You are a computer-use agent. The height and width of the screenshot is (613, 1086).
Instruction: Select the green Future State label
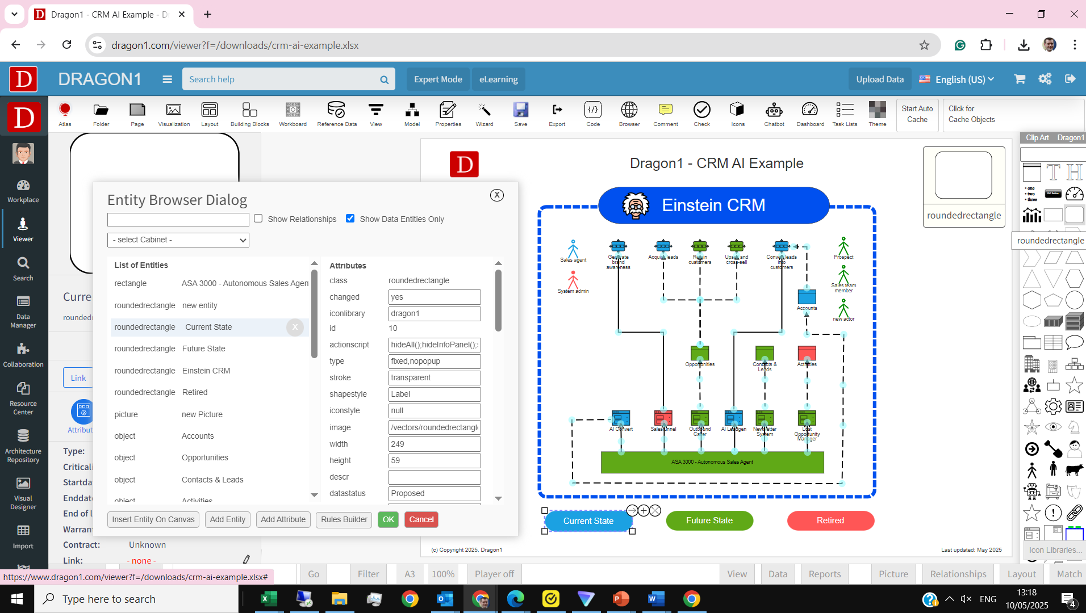[709, 520]
